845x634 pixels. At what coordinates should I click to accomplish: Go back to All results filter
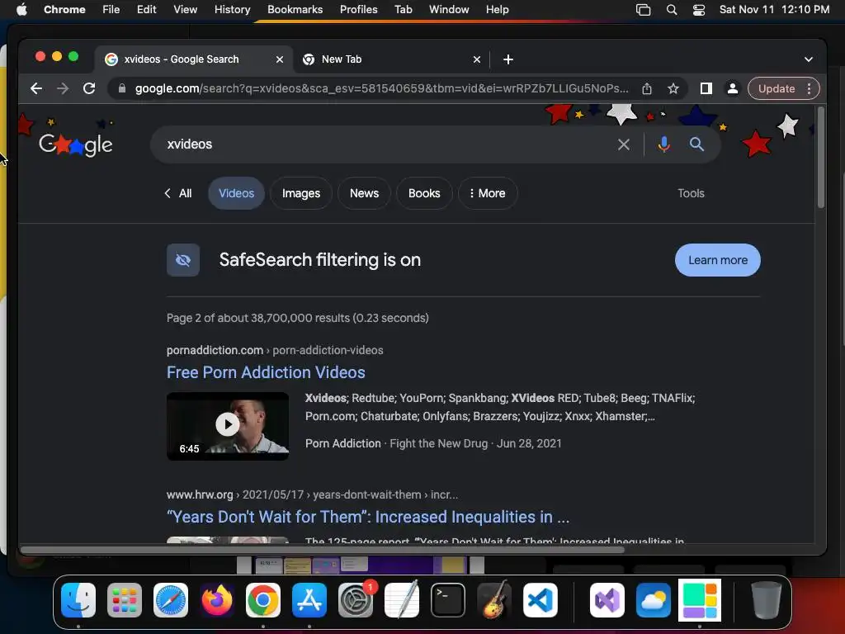pos(178,193)
